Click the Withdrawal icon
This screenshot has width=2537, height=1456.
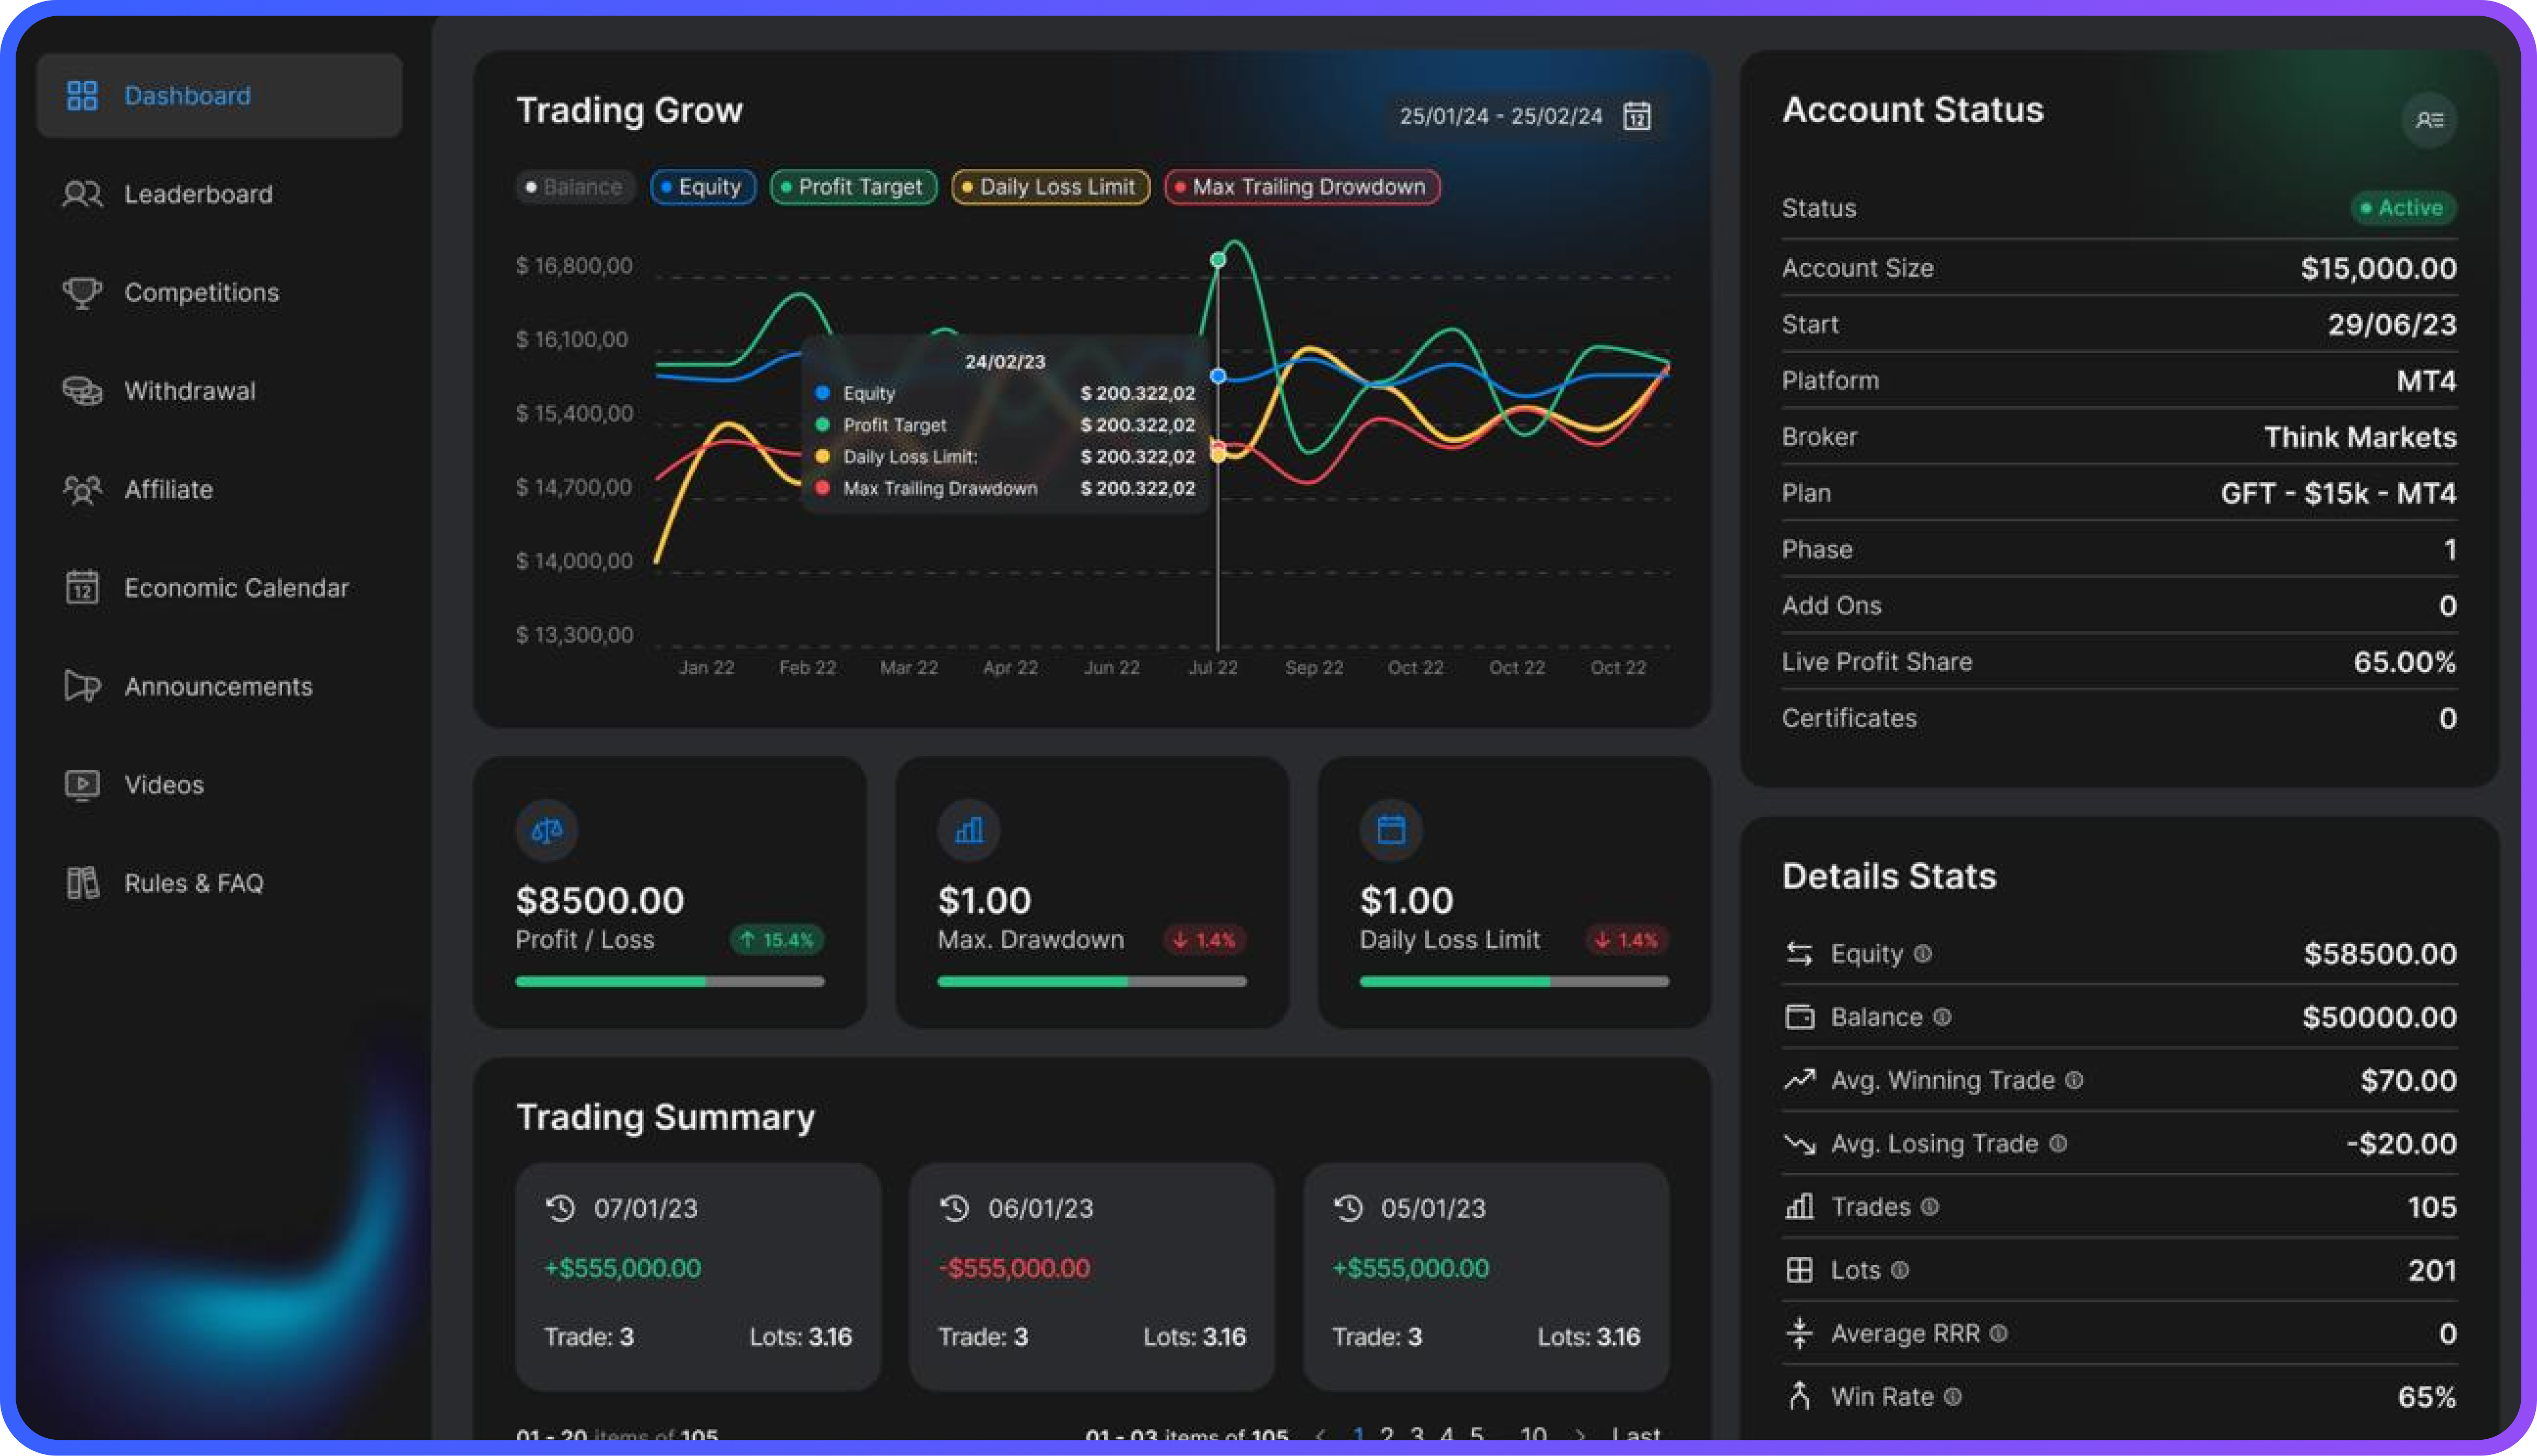(82, 390)
